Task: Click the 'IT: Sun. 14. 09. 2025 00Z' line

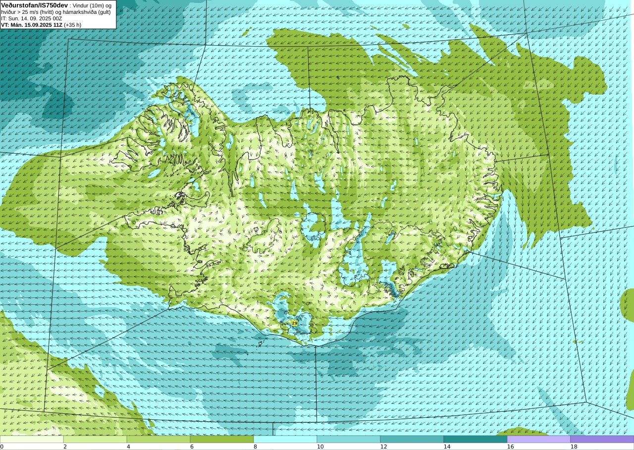Action: click(x=32, y=18)
